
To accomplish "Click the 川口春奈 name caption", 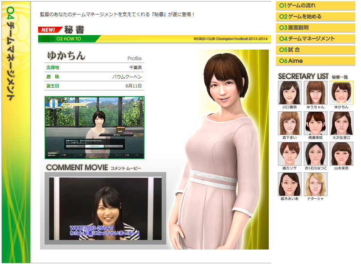I will coord(289,107).
